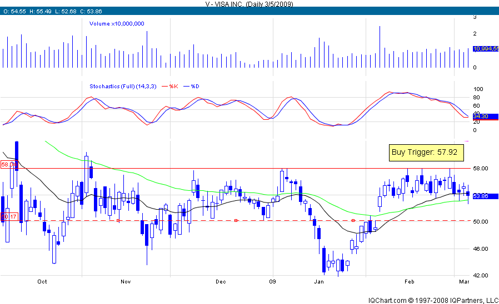Click the 58.00 price axis label

click(x=481, y=168)
